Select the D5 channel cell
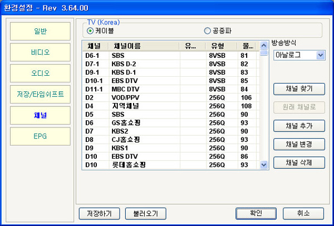The width and height of the screenshot is (334, 226). (x=90, y=114)
